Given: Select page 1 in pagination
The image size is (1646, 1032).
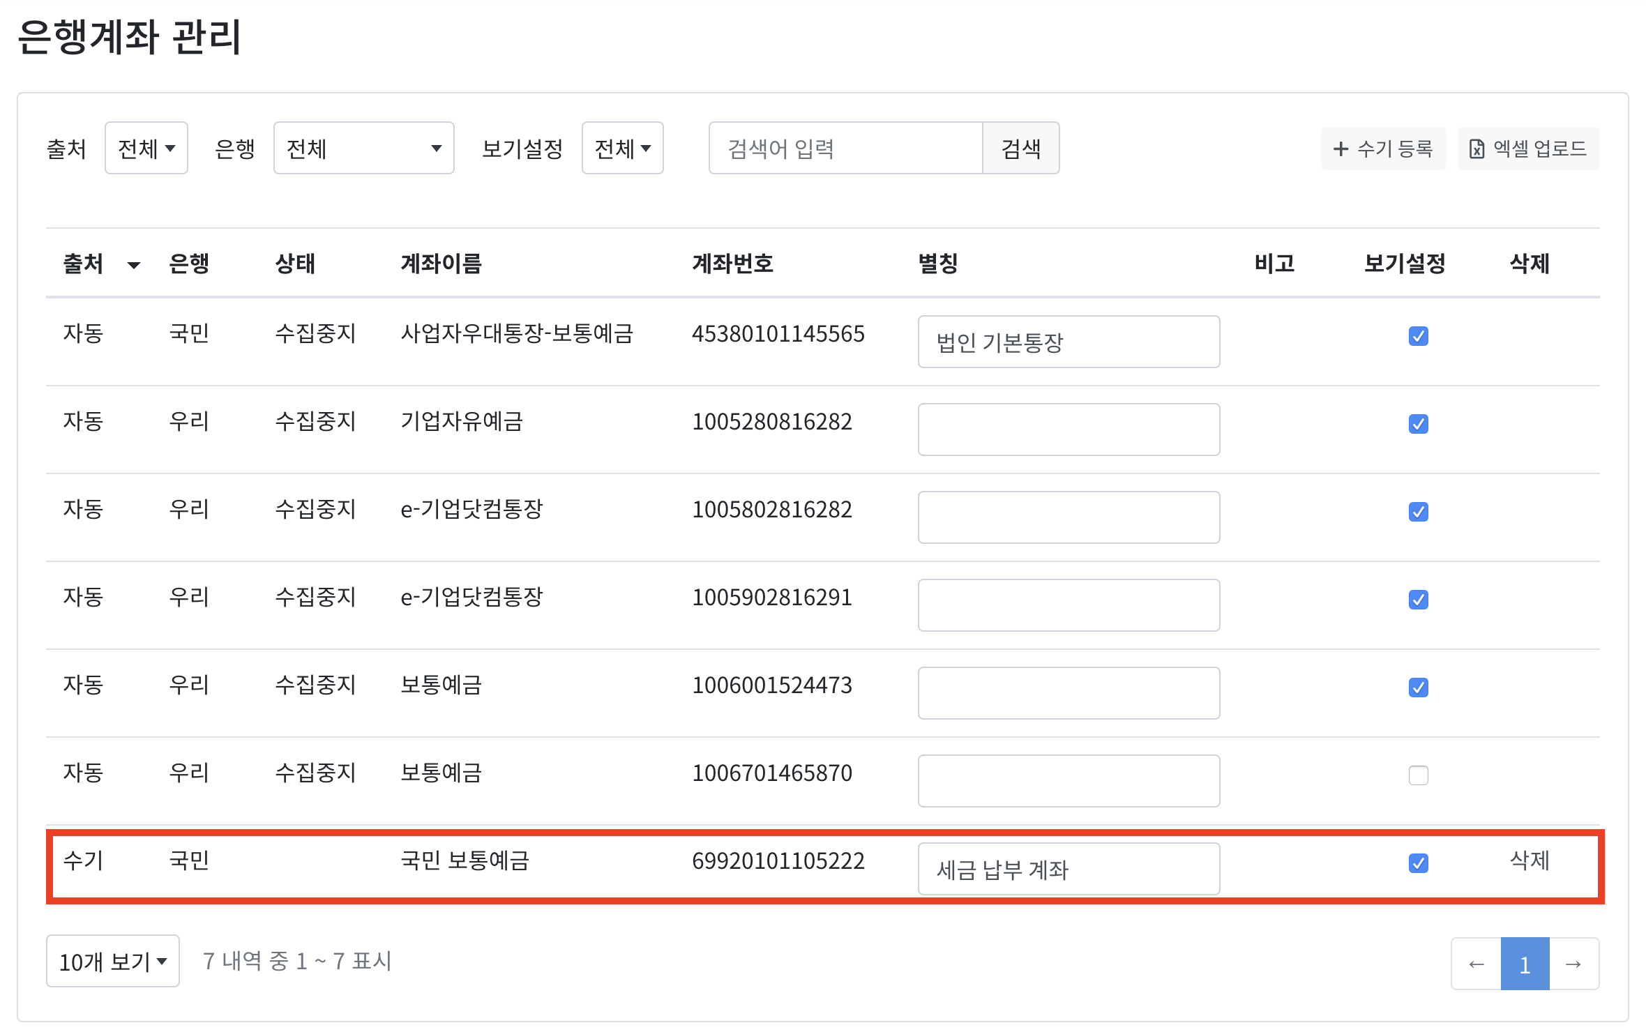Looking at the screenshot, I should (x=1525, y=964).
